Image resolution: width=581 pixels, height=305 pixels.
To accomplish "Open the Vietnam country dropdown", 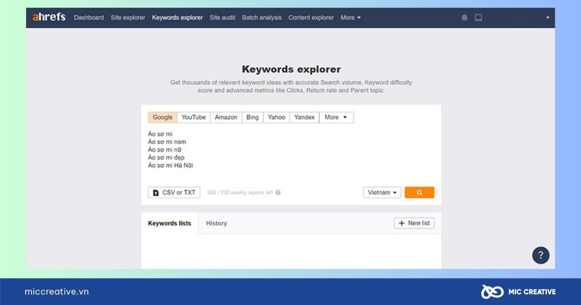I will 382,192.
